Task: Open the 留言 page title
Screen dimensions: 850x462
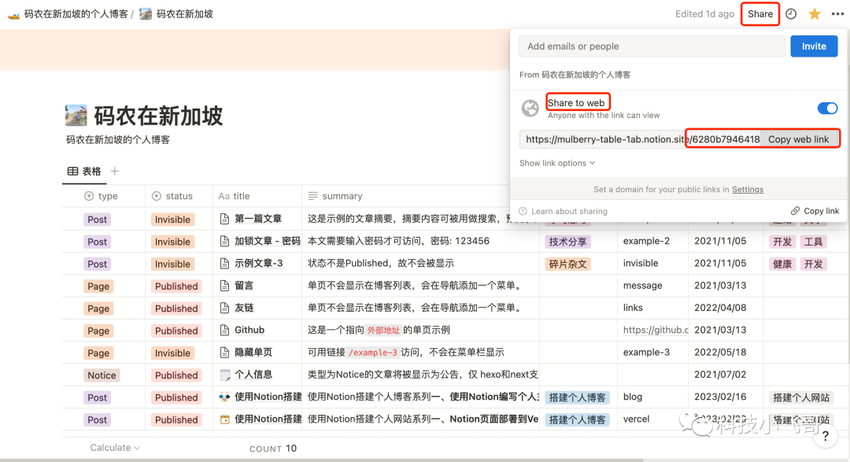Action: click(x=244, y=286)
